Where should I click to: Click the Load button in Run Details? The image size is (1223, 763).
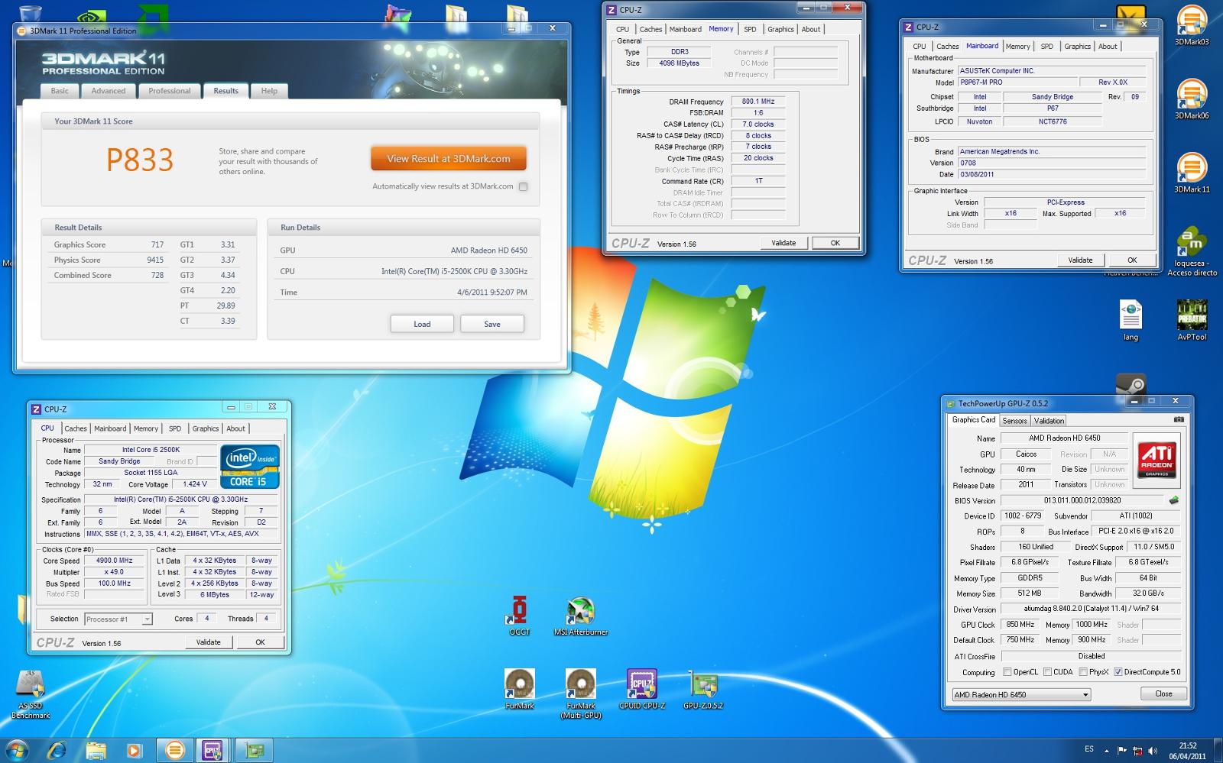pos(422,324)
